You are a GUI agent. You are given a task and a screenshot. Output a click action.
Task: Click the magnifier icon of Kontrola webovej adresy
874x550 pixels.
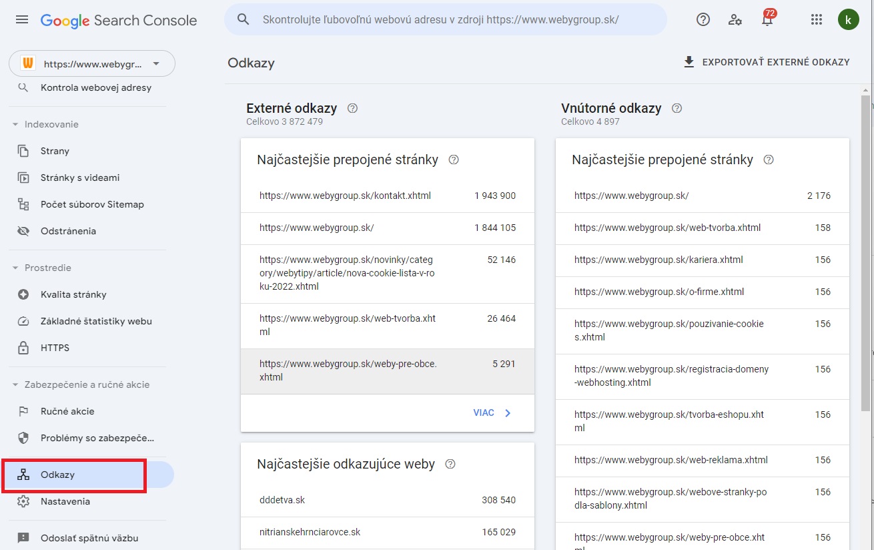point(23,87)
